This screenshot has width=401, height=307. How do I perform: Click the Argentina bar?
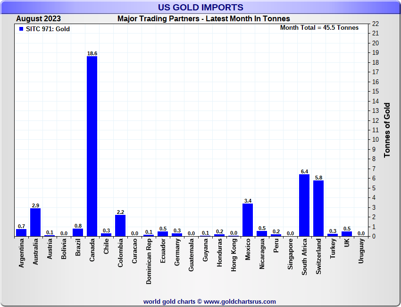click(x=21, y=232)
